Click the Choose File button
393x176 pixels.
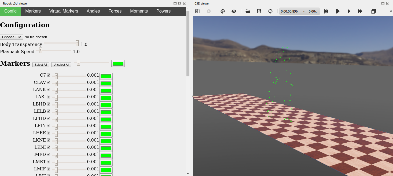pyautogui.click(x=12, y=37)
